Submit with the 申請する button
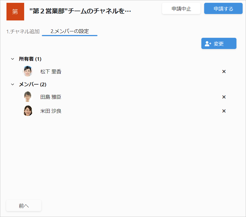The width and height of the screenshot is (246, 217). click(x=223, y=8)
